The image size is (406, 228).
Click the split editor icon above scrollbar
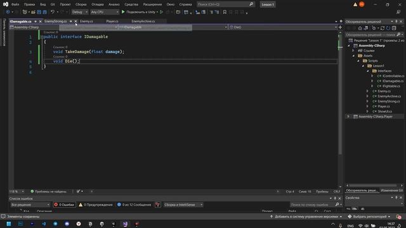340,27
